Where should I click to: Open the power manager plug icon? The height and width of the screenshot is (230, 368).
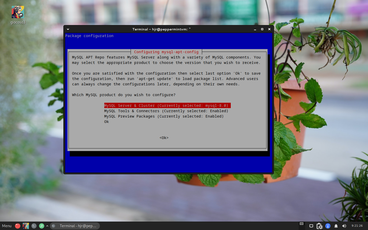coord(319,226)
